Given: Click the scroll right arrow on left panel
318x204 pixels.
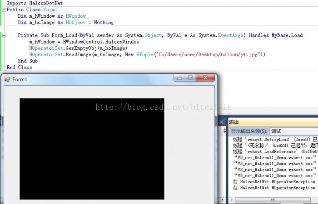Looking at the screenshot, I should [x=222, y=200].
